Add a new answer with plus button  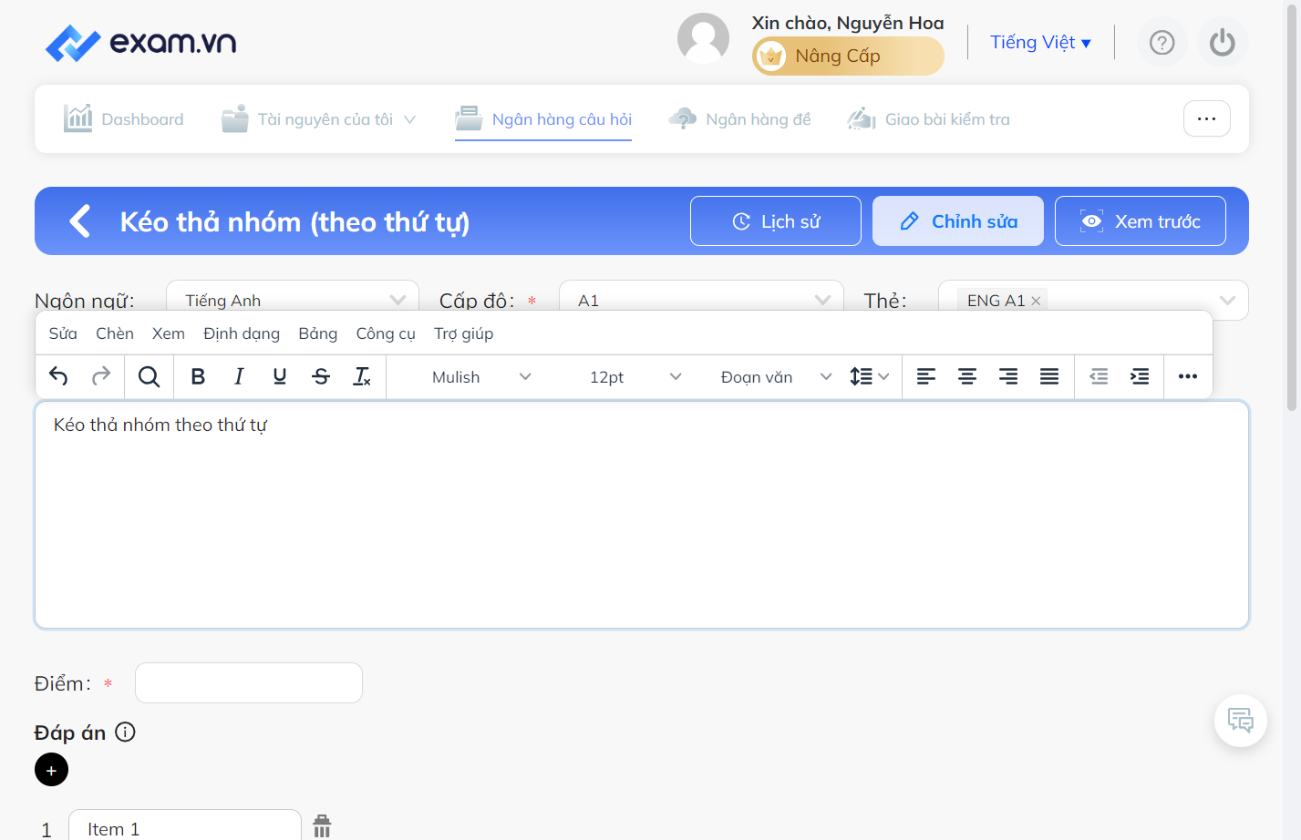tap(51, 770)
